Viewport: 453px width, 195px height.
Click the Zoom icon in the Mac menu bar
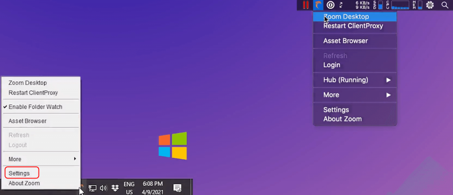pos(318,5)
